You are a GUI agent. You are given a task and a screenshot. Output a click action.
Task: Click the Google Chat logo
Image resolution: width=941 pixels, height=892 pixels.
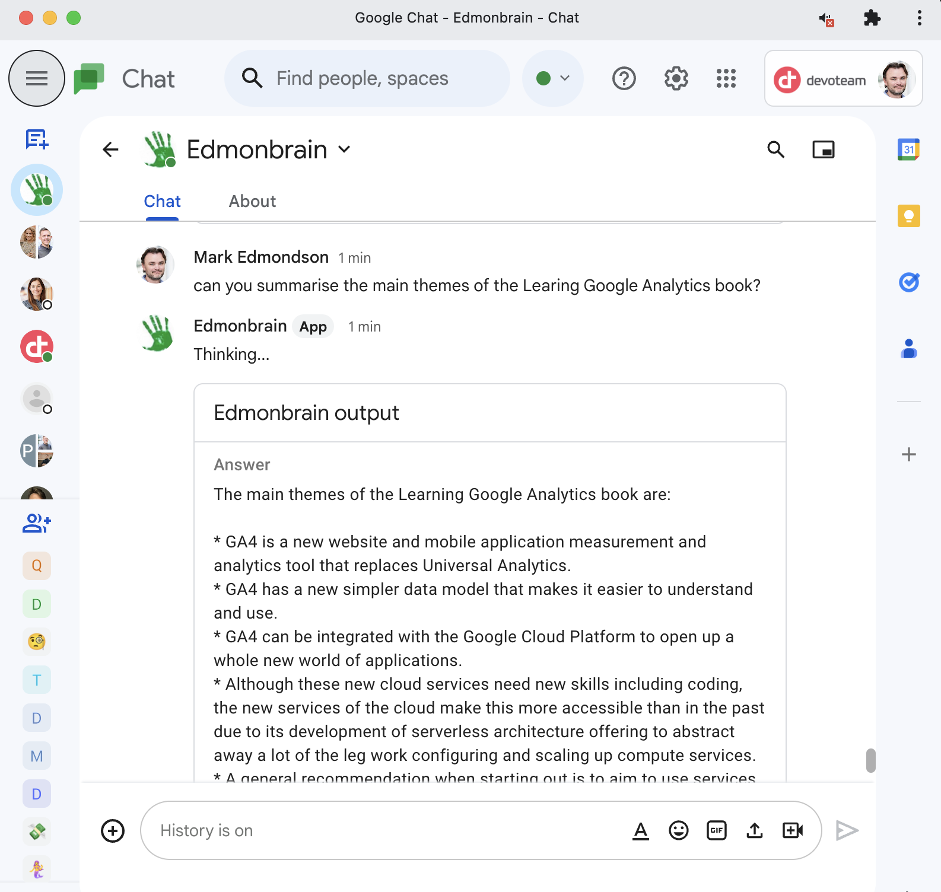(x=89, y=78)
